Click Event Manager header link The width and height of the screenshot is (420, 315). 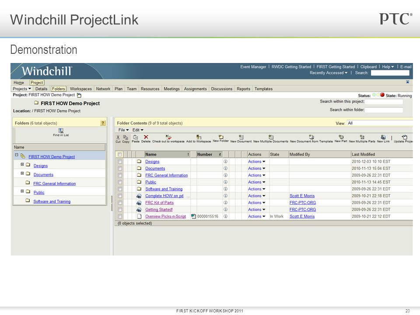[x=253, y=66]
